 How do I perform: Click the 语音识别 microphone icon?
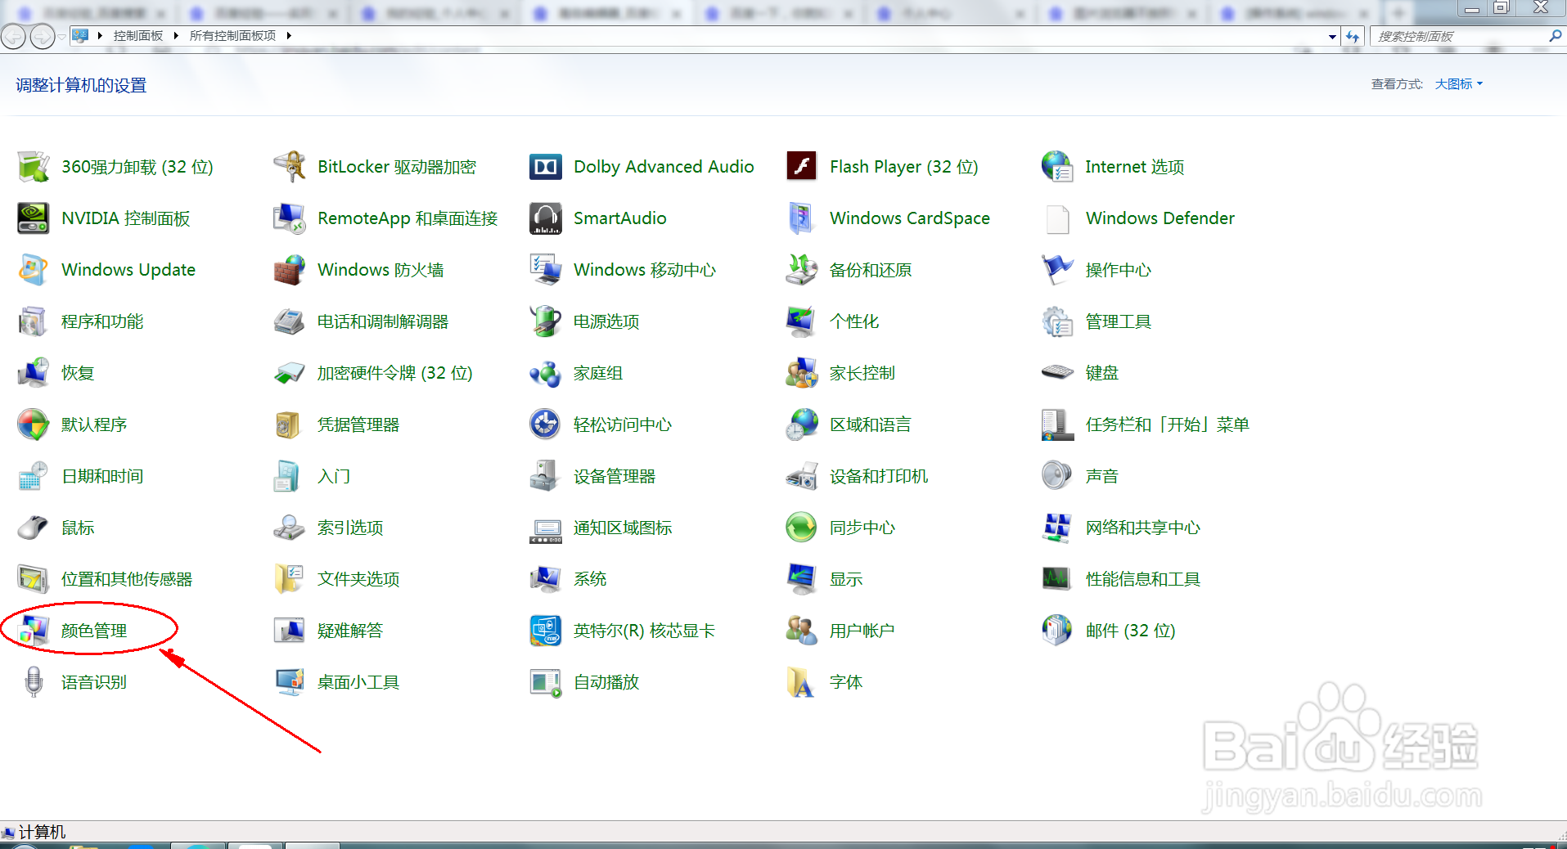tap(34, 682)
